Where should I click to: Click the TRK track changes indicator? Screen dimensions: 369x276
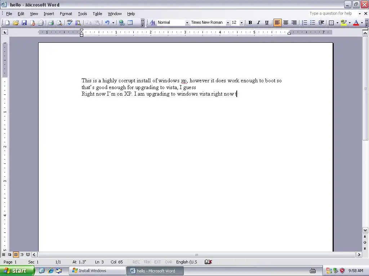147,262
